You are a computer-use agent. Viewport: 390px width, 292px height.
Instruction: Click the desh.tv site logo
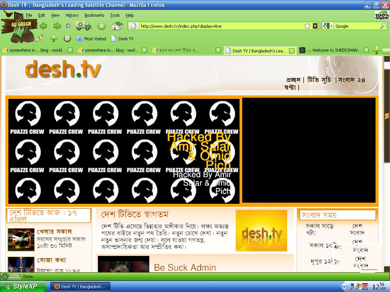click(x=63, y=69)
